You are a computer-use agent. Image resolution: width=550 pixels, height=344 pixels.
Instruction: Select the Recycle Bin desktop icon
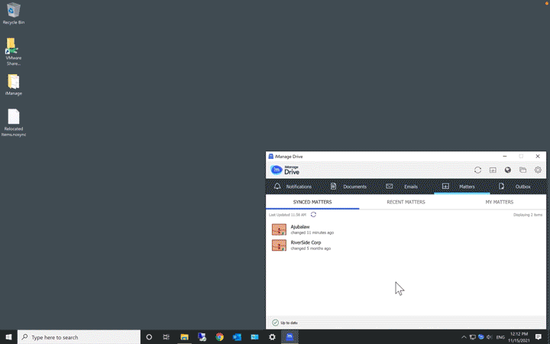[x=13, y=12]
